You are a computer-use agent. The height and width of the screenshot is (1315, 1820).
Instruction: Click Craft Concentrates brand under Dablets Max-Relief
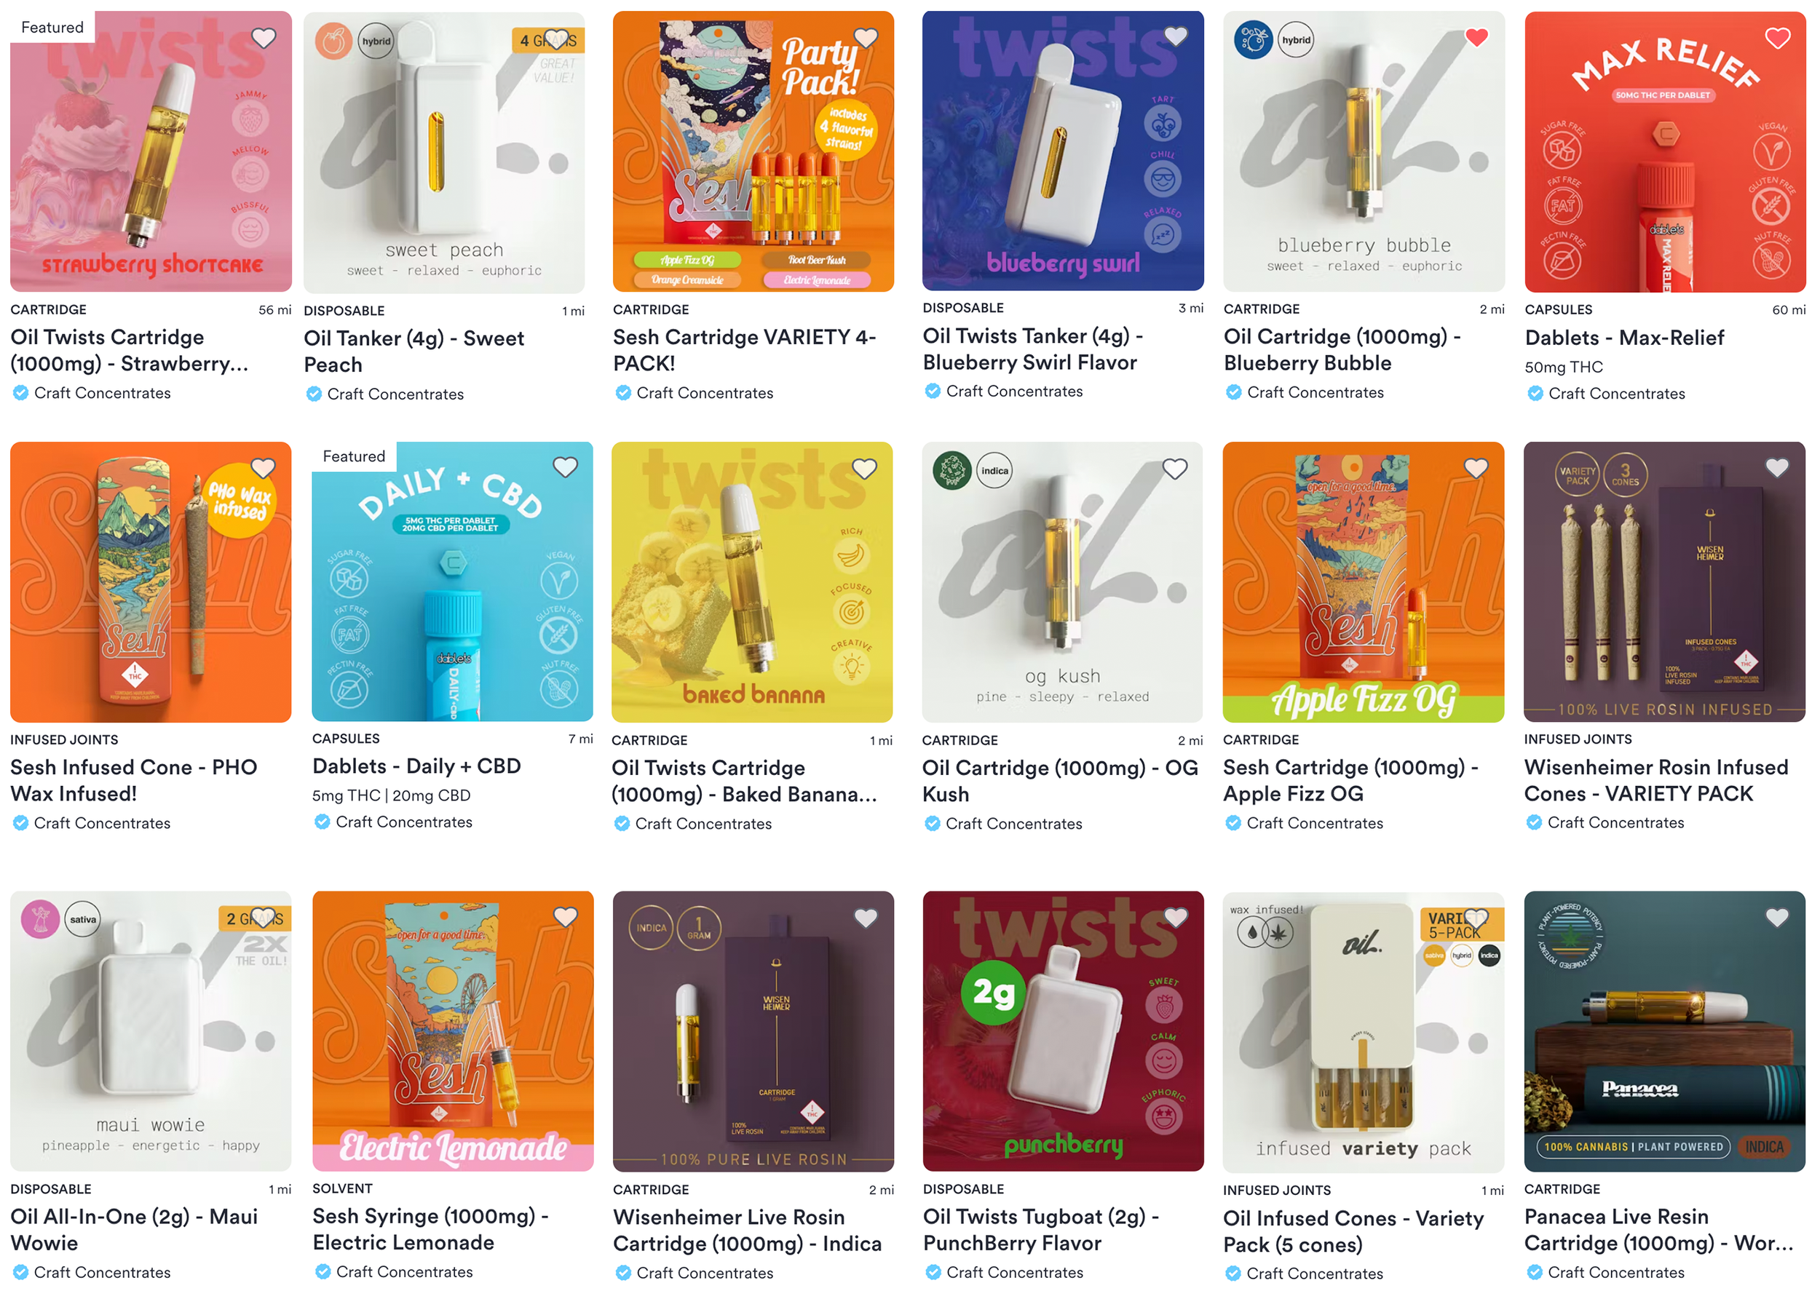(1616, 394)
